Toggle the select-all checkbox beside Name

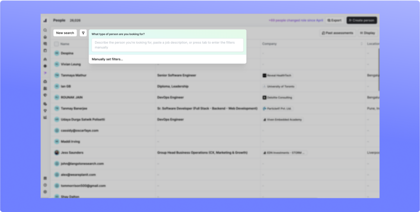(x=56, y=44)
